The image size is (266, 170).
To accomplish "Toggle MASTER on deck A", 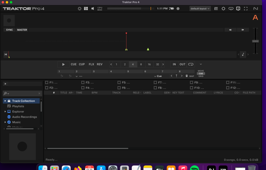I will click(22, 30).
